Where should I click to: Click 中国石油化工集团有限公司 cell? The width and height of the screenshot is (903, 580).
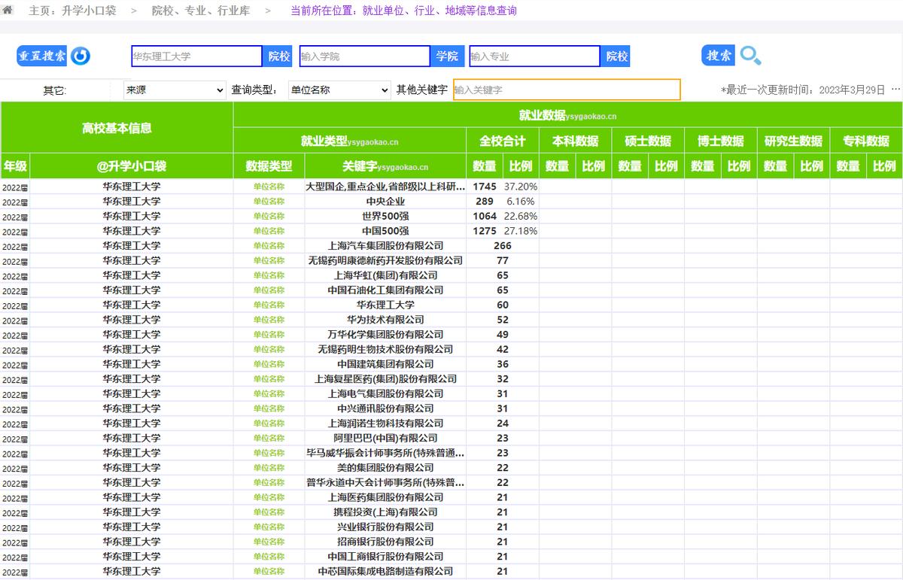coord(385,290)
